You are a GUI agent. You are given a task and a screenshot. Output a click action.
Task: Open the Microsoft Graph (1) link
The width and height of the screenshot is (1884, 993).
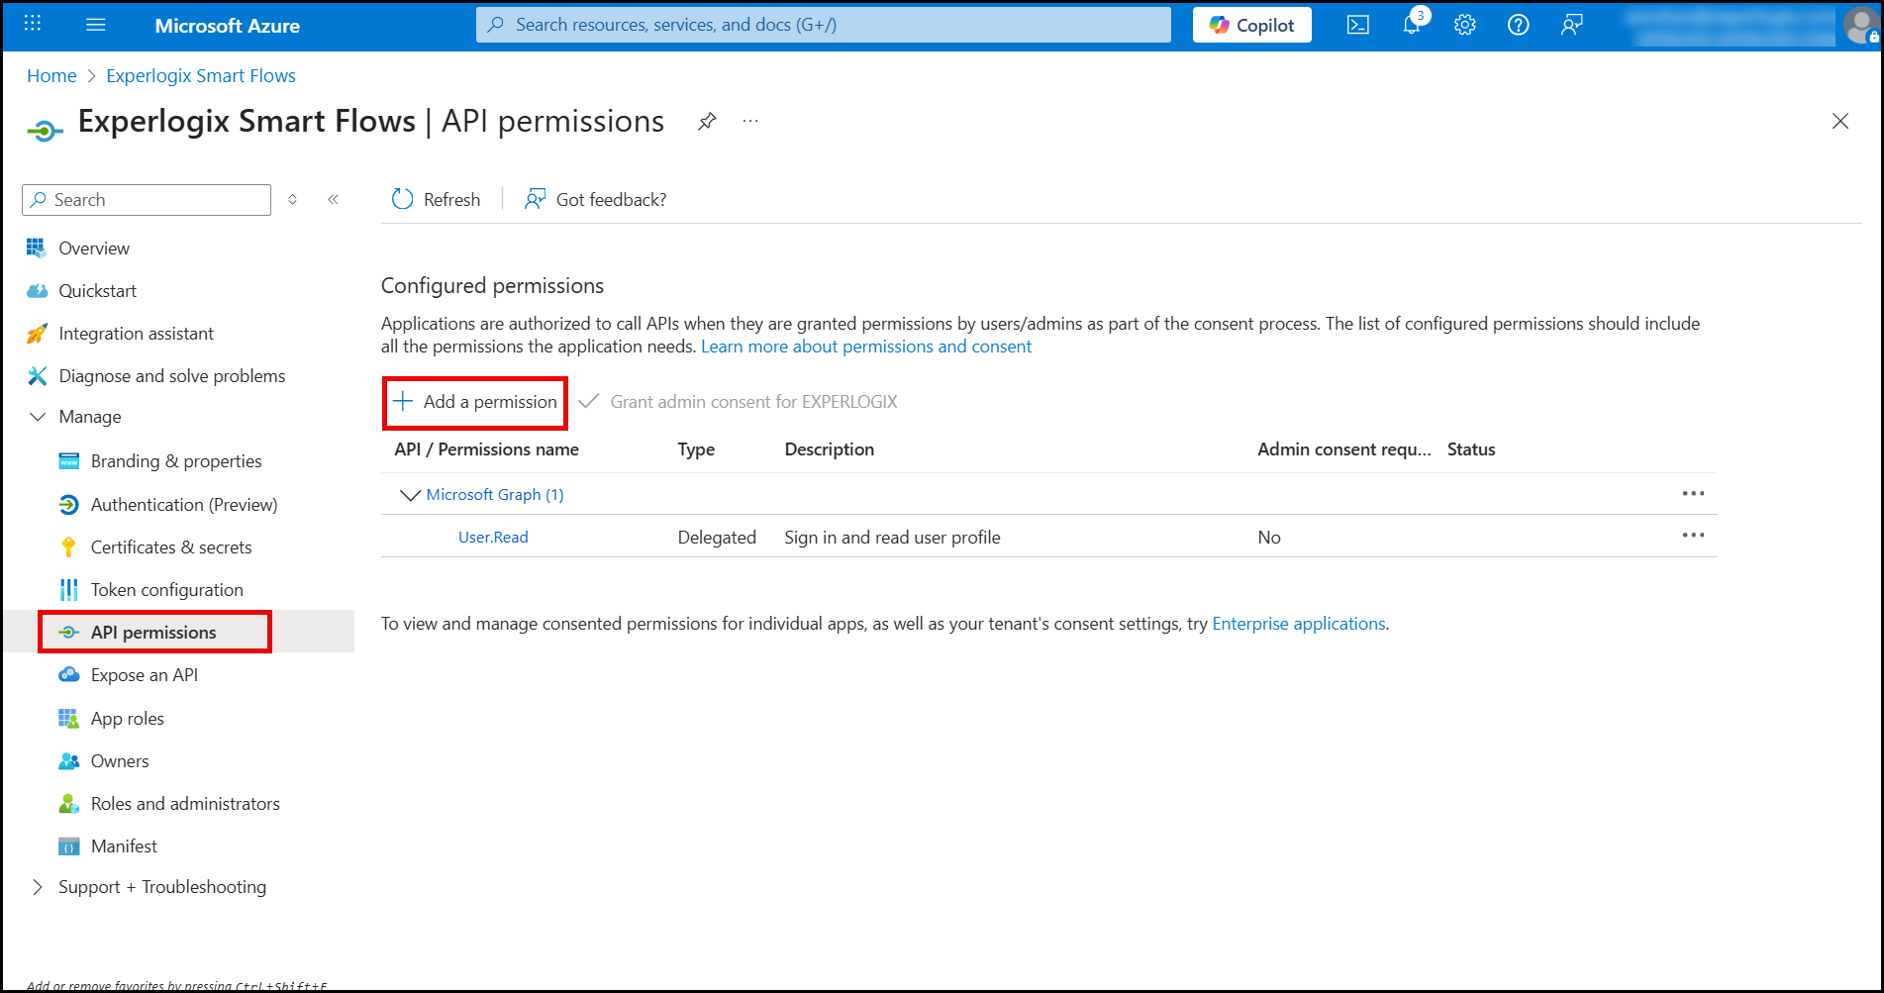point(495,494)
